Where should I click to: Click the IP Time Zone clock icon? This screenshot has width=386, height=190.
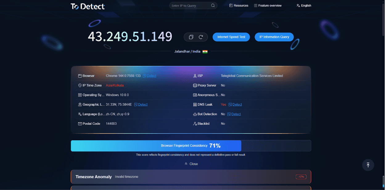click(x=80, y=85)
